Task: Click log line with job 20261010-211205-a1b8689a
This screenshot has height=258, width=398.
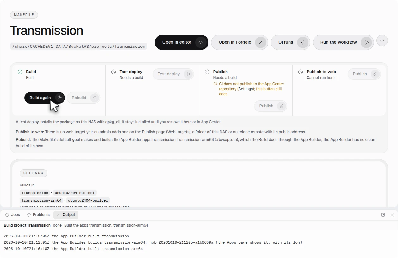Action: point(153,242)
